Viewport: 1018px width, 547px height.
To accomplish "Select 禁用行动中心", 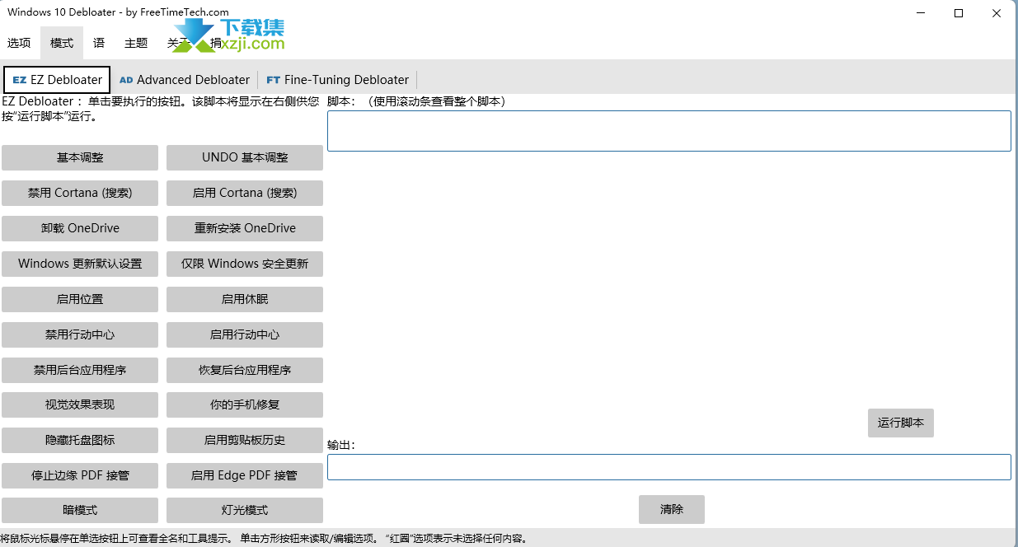I will coord(80,334).
